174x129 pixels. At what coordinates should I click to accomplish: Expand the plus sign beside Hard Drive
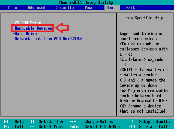14,34
